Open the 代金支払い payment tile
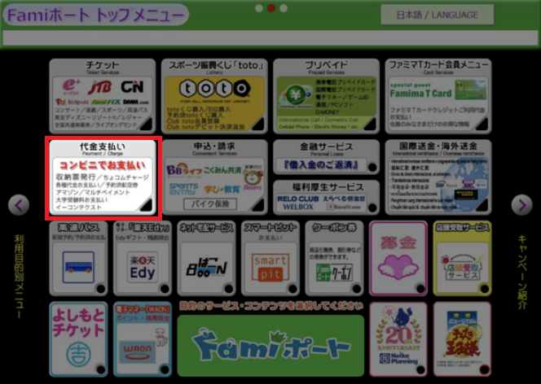This screenshot has height=384, width=541. pos(103,177)
